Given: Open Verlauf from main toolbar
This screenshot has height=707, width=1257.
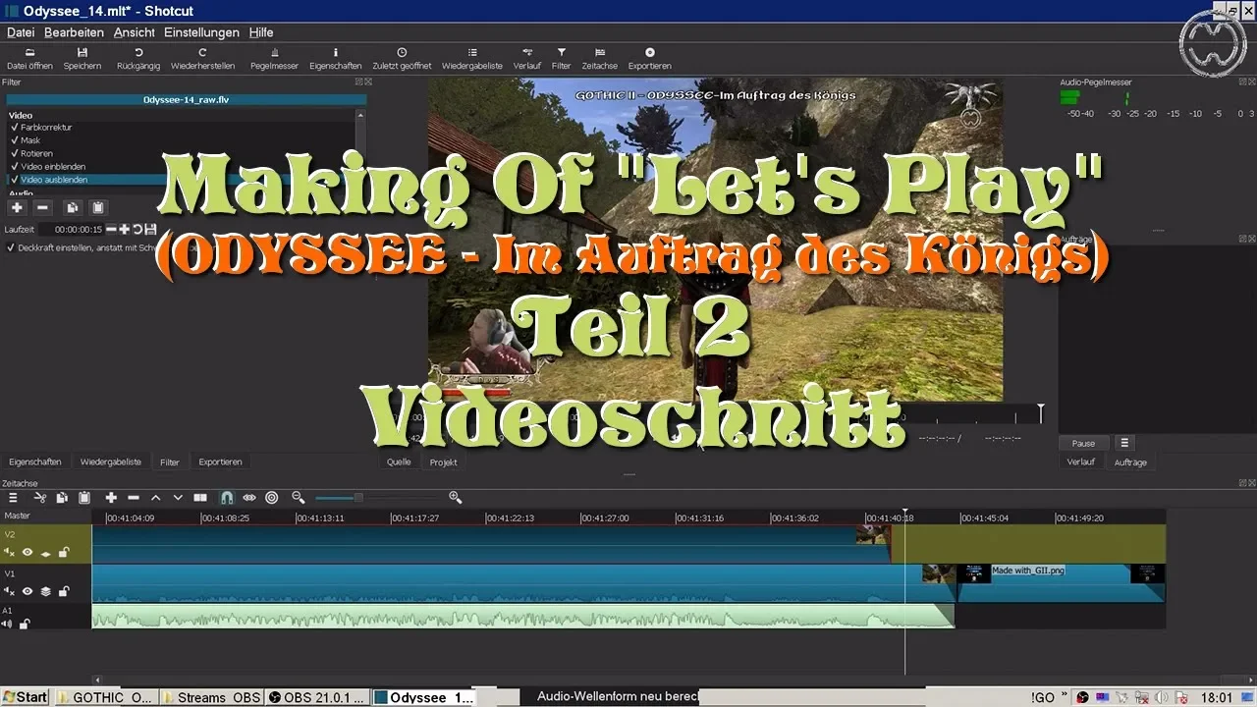Looking at the screenshot, I should coord(527,59).
